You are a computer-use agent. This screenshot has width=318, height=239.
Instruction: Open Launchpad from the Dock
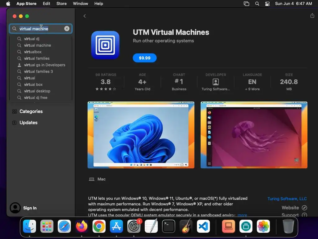47,226
